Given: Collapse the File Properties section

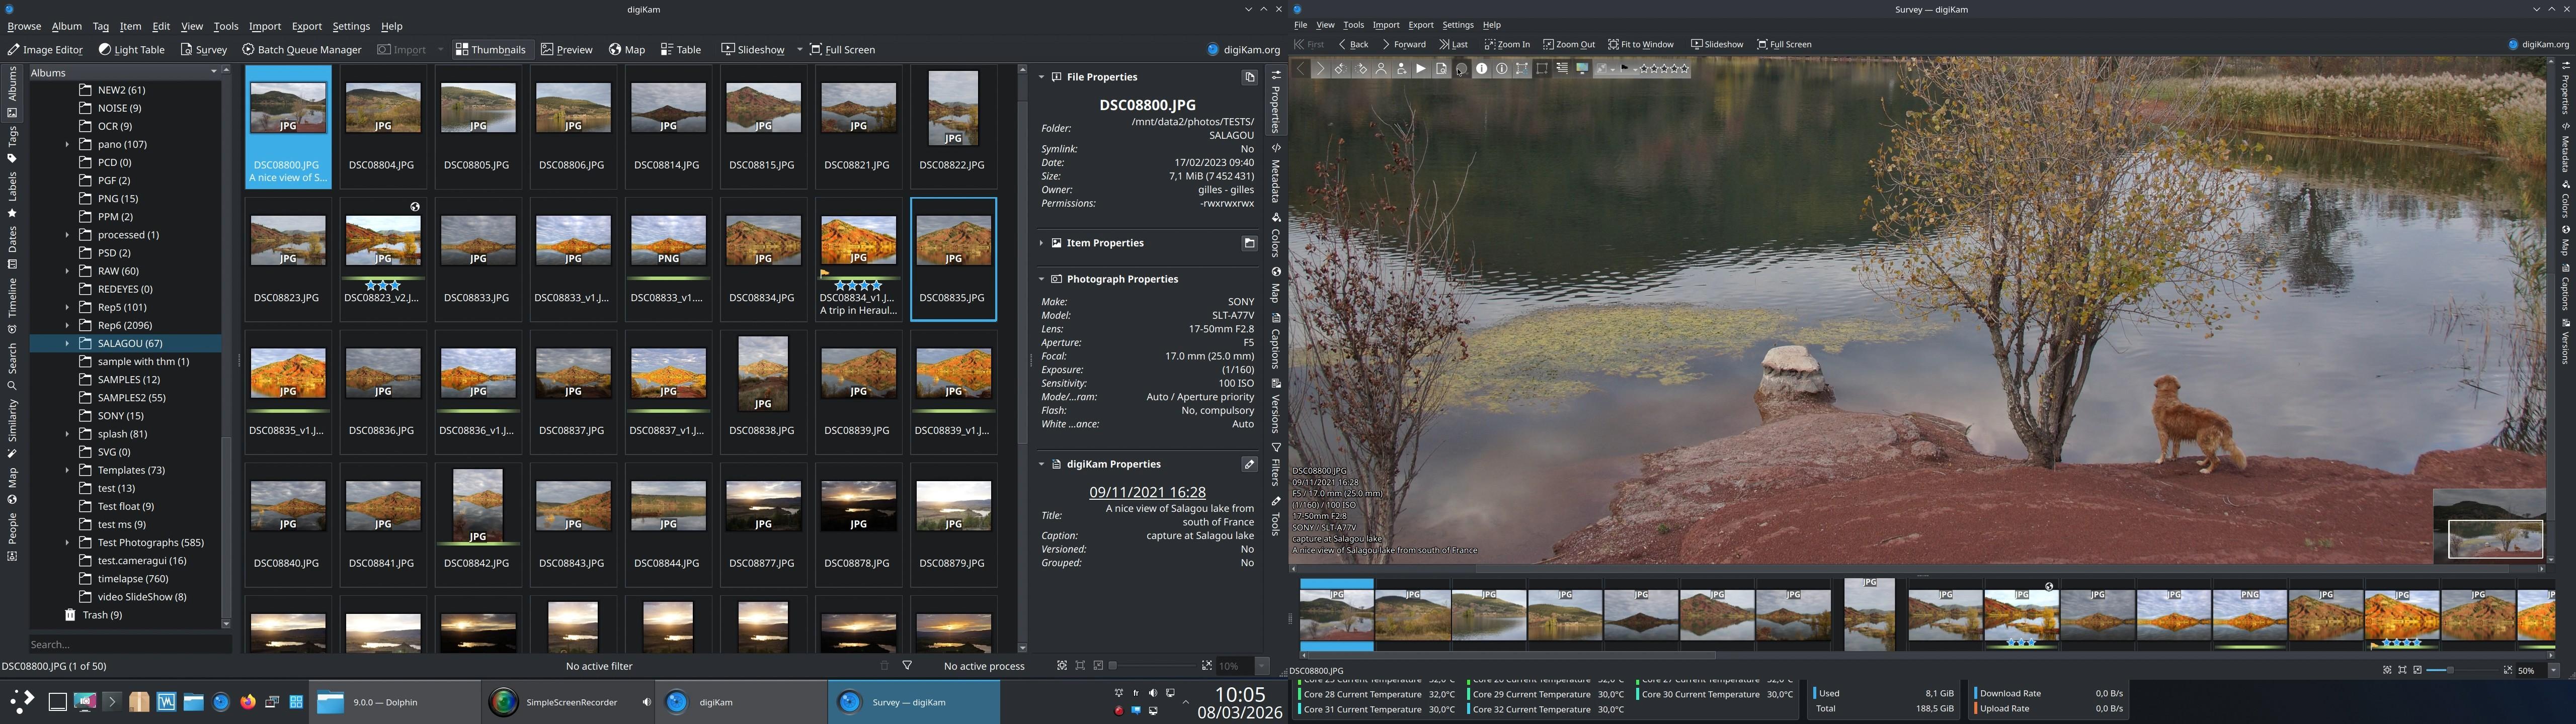Looking at the screenshot, I should [x=1041, y=77].
